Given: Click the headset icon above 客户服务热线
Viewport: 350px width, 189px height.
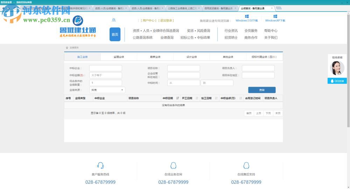Looking at the screenshot, I should (x=100, y=165).
